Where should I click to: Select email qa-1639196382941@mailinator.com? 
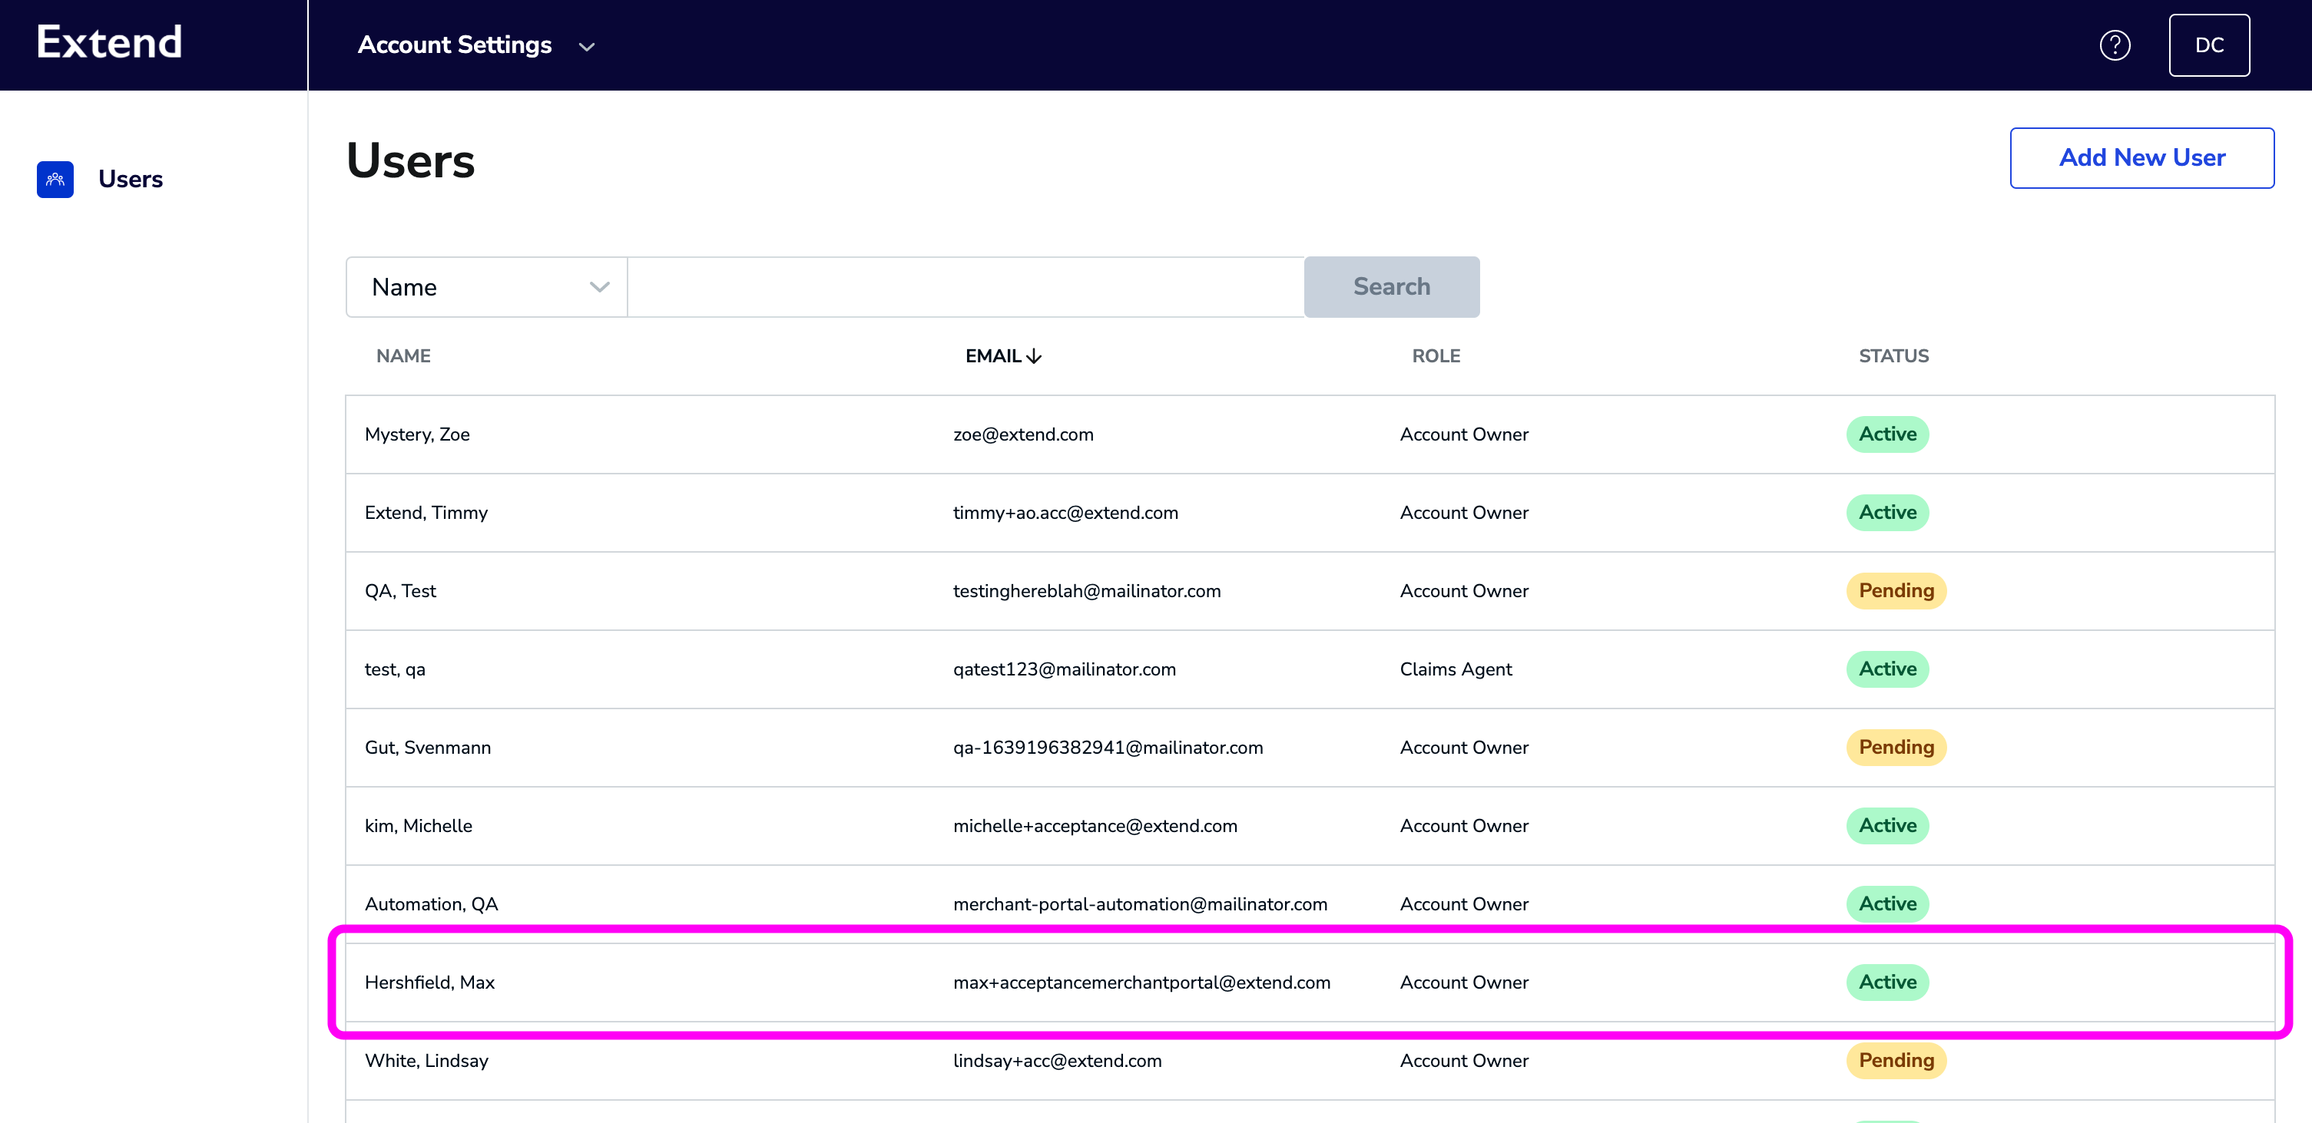point(1108,748)
